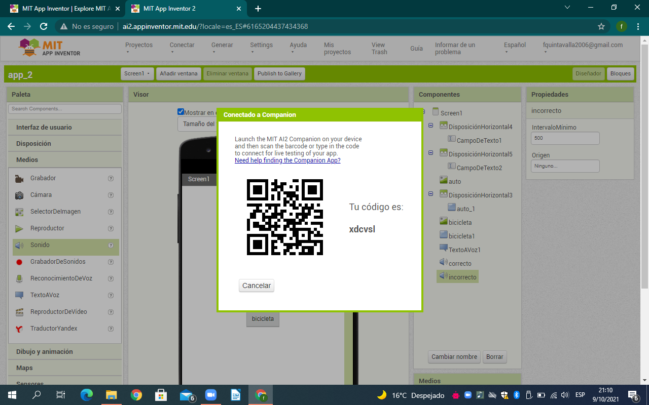The width and height of the screenshot is (649, 405).
Task: Reload the page in Chrome
Action: point(44,26)
